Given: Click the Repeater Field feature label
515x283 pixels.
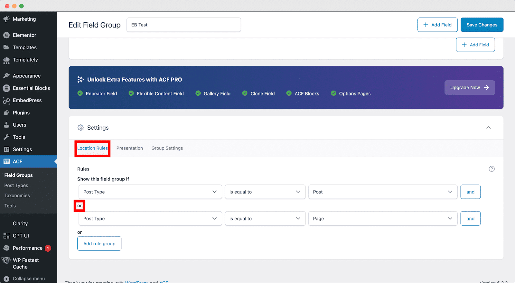Looking at the screenshot, I should [101, 94].
